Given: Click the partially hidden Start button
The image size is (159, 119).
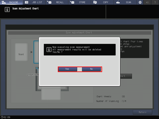Looking at the screenshot, I should [x=126, y=76].
